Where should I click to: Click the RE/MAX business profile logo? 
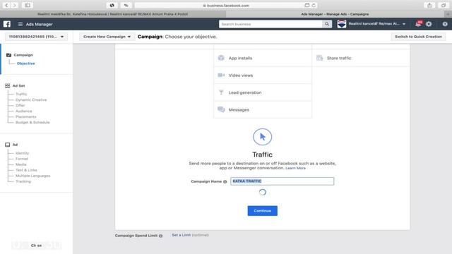pyautogui.click(x=342, y=24)
